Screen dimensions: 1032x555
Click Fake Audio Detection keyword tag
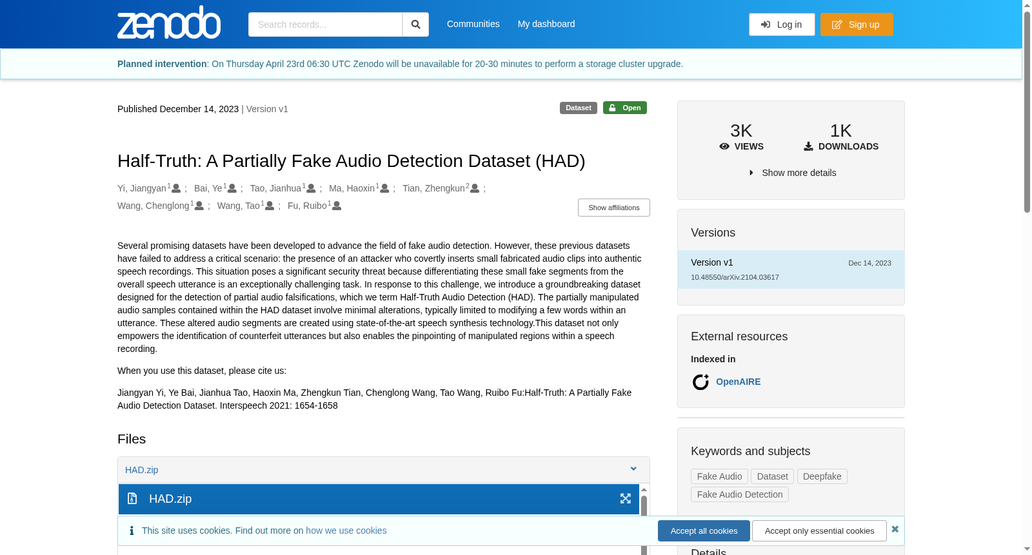pos(739,494)
